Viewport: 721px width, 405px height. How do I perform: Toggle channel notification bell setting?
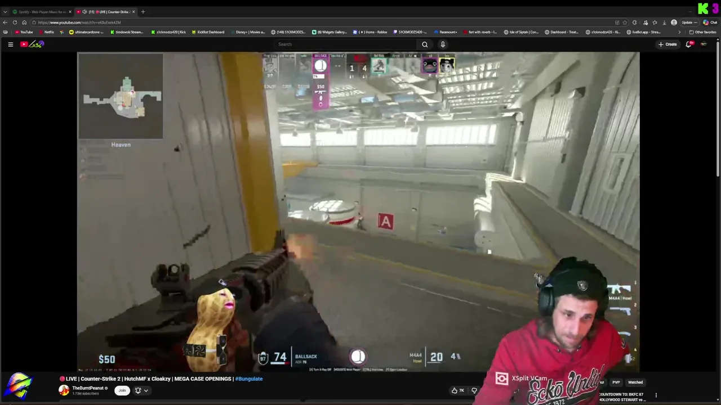[x=137, y=390]
